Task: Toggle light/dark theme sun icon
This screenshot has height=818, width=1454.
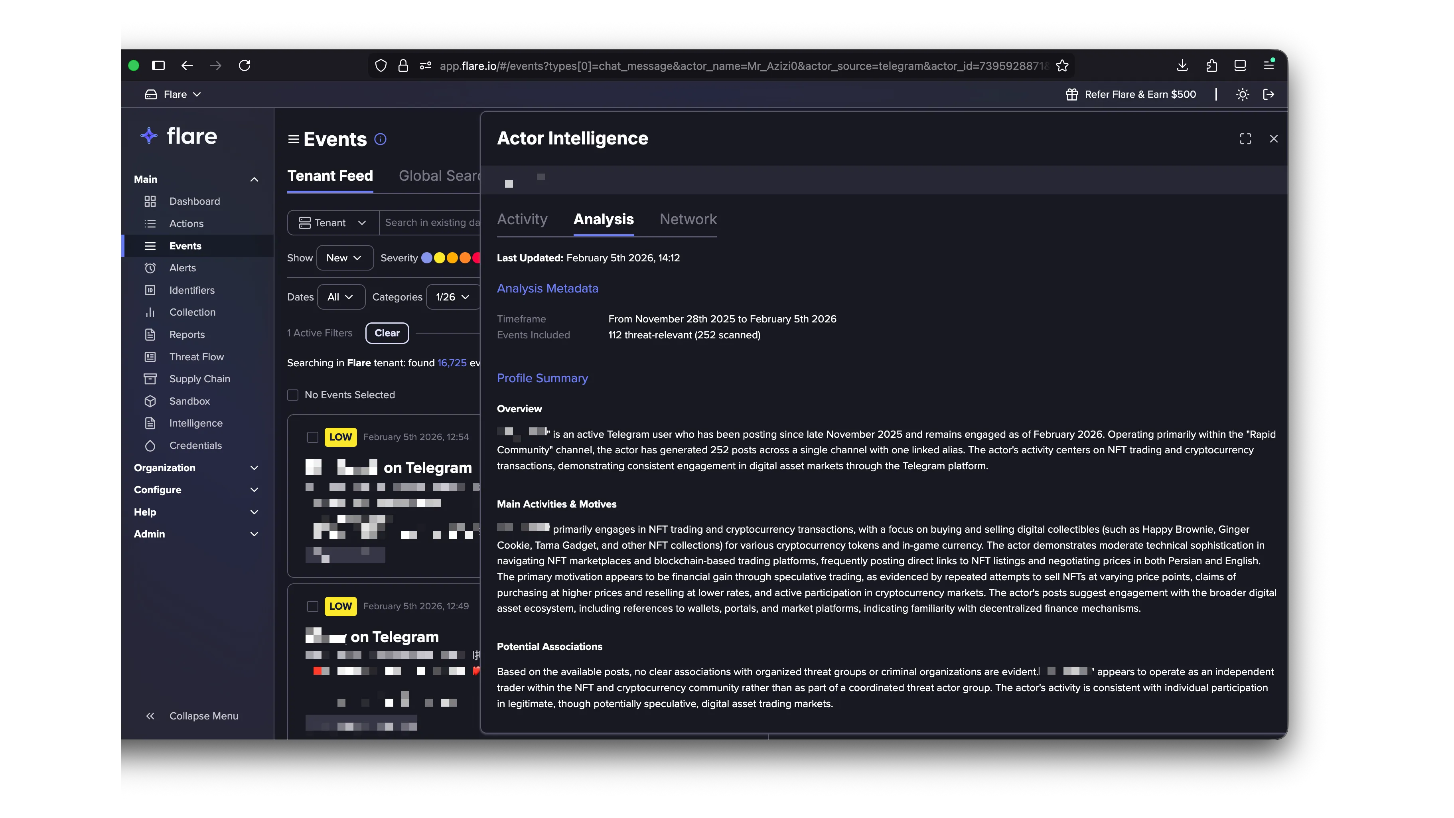Action: click(1242, 94)
